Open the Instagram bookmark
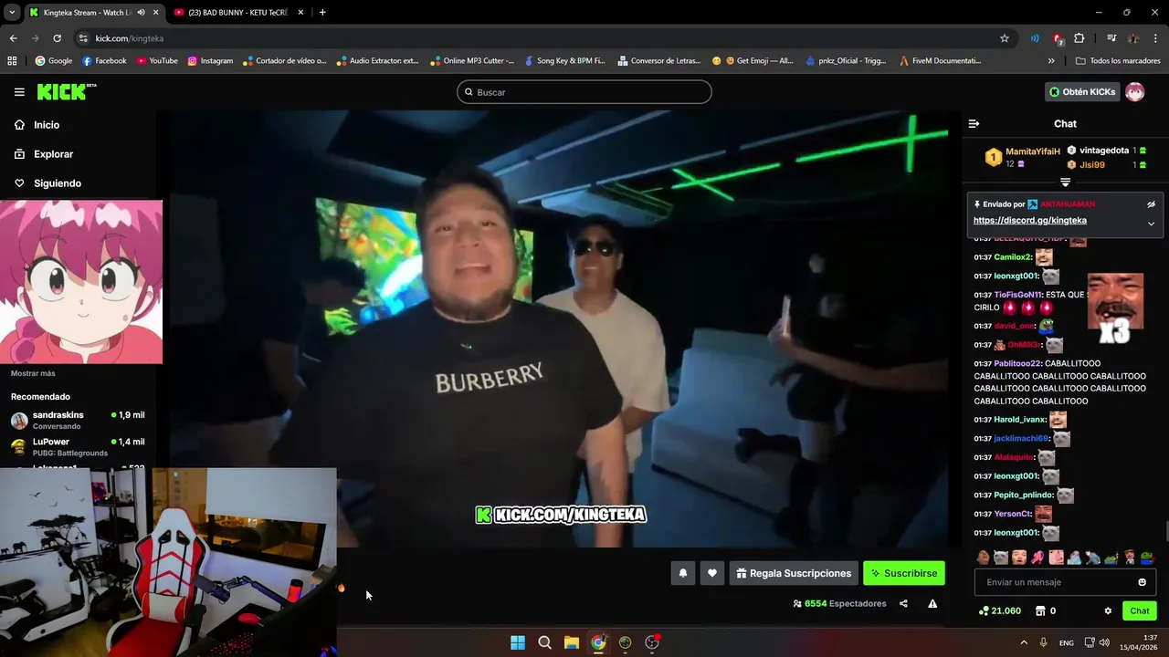1169x657 pixels. (x=210, y=61)
